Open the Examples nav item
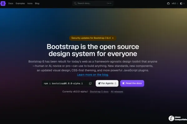This screenshot has width=187, height=124. (20, 3)
